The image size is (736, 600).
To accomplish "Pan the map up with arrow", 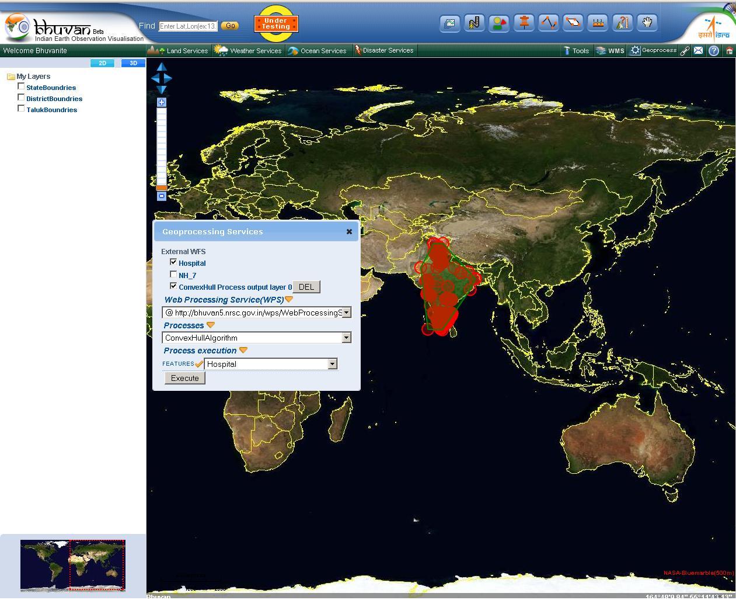I will click(162, 67).
